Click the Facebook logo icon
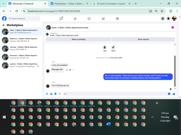The width and height of the screenshot is (181, 135). click(x=4, y=19)
